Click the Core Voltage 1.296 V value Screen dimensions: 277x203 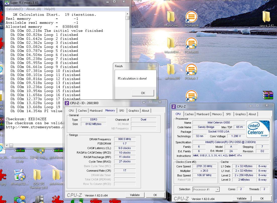coord(236,136)
